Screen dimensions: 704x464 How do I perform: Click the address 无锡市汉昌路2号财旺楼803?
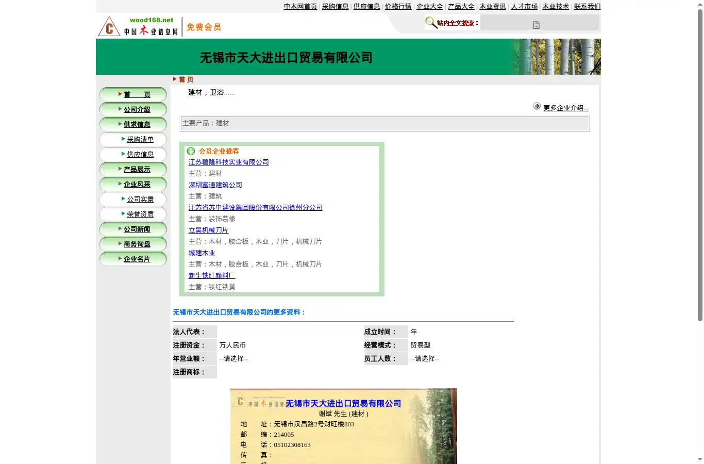pyautogui.click(x=314, y=424)
